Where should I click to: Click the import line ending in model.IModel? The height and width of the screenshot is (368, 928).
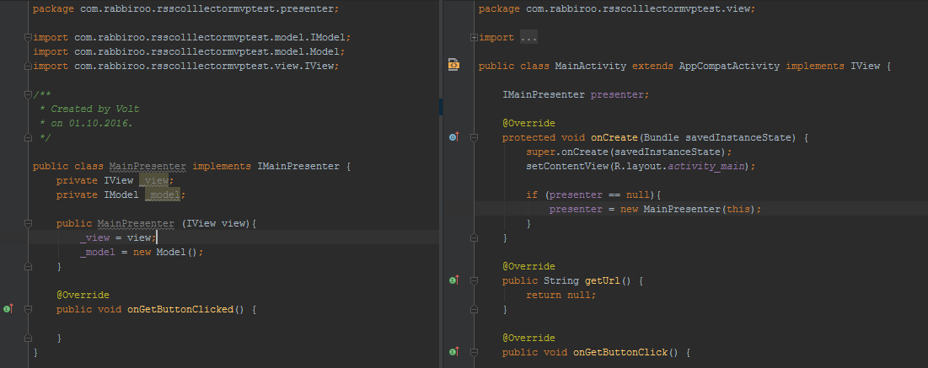(192, 37)
